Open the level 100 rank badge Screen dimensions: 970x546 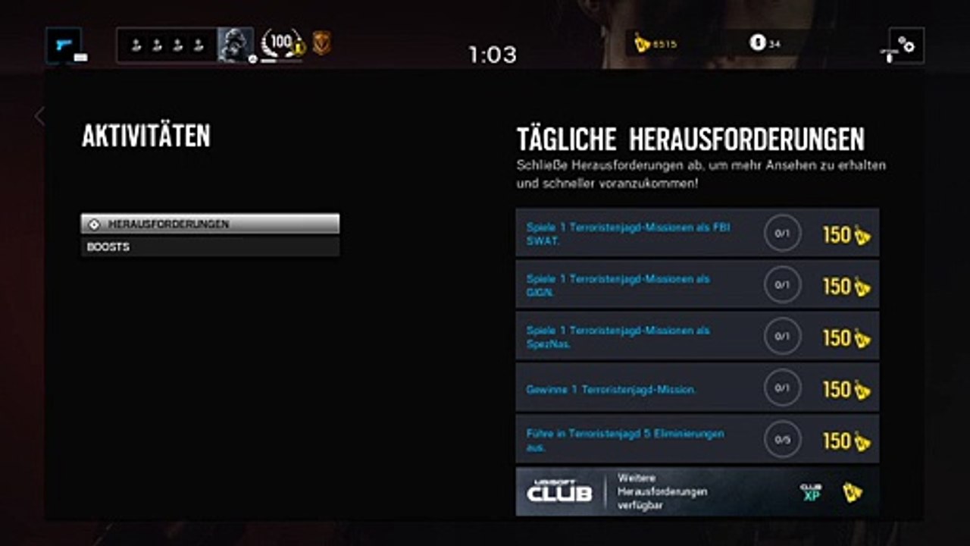point(282,44)
